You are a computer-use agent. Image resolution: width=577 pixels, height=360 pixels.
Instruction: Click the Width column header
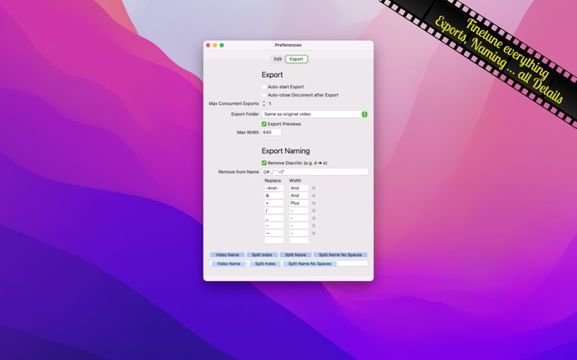point(295,181)
